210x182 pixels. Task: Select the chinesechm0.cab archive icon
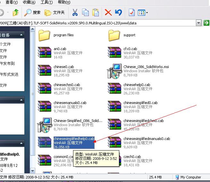(45, 88)
